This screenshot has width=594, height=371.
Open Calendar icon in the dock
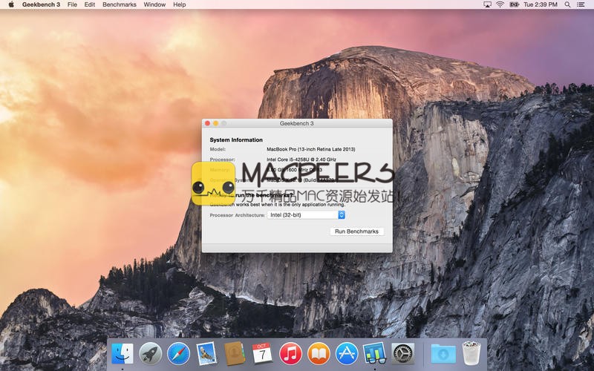(x=262, y=354)
